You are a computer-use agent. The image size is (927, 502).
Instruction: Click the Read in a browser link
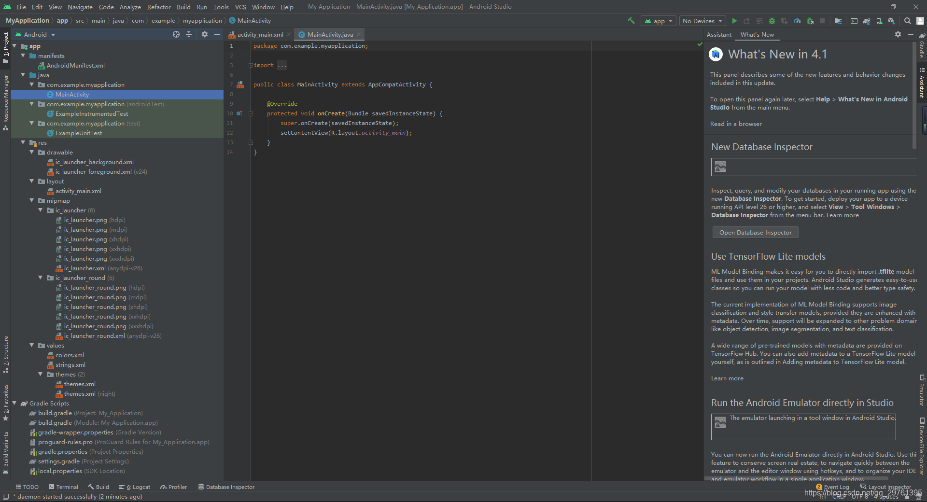pos(736,124)
